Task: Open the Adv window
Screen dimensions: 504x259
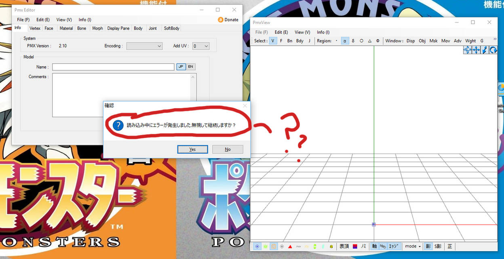Action: (x=458, y=41)
